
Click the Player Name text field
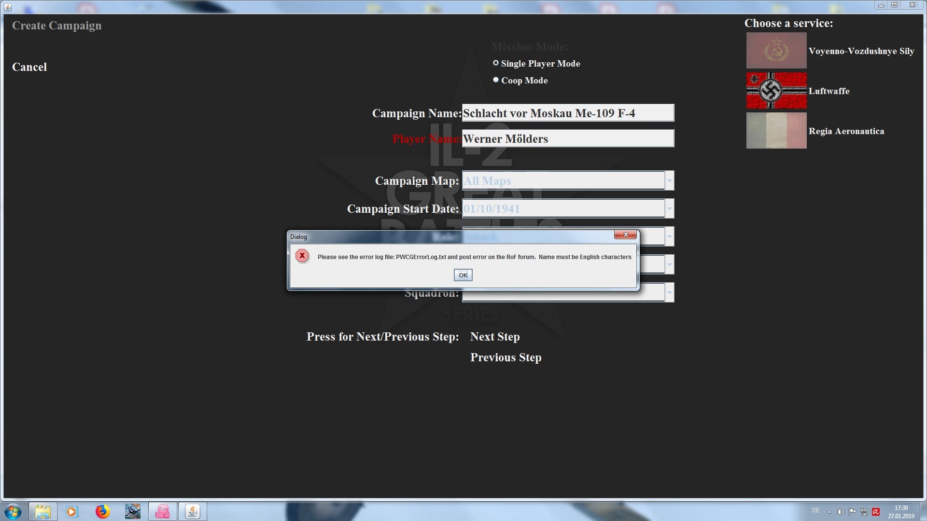pyautogui.click(x=568, y=138)
